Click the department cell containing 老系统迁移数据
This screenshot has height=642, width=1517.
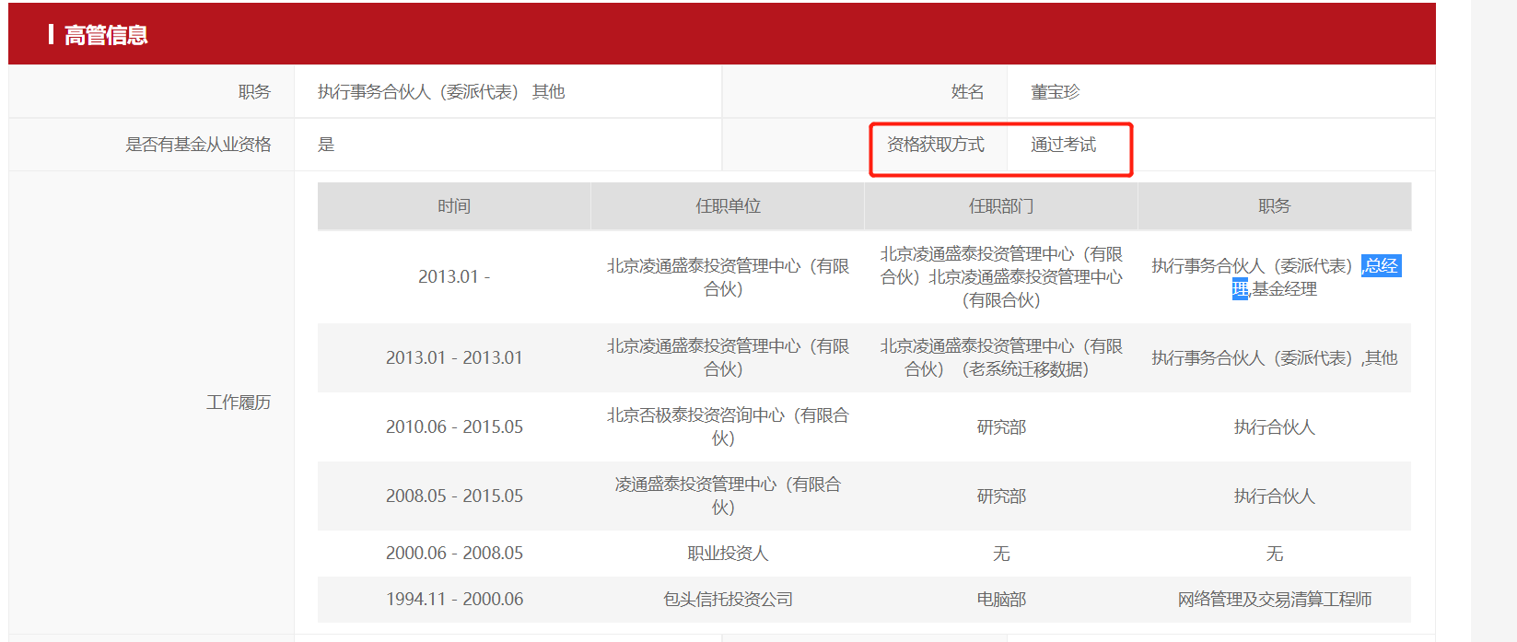click(x=1001, y=357)
